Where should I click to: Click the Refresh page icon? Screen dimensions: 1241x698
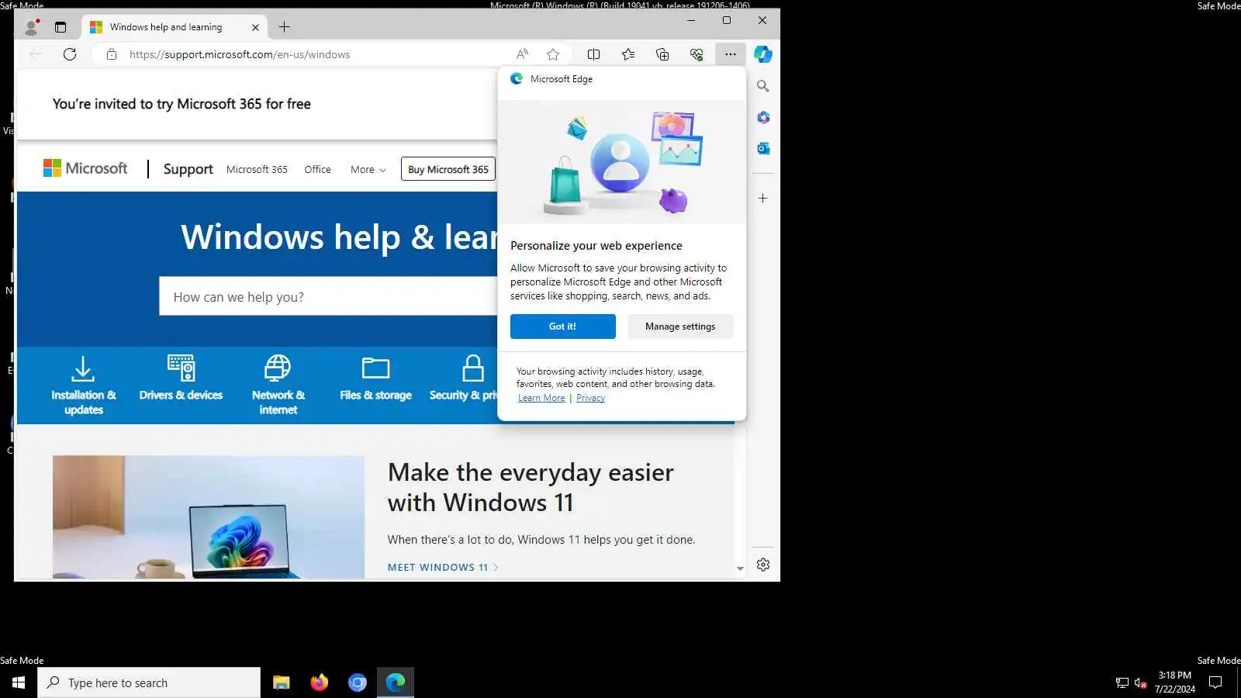[x=70, y=54]
